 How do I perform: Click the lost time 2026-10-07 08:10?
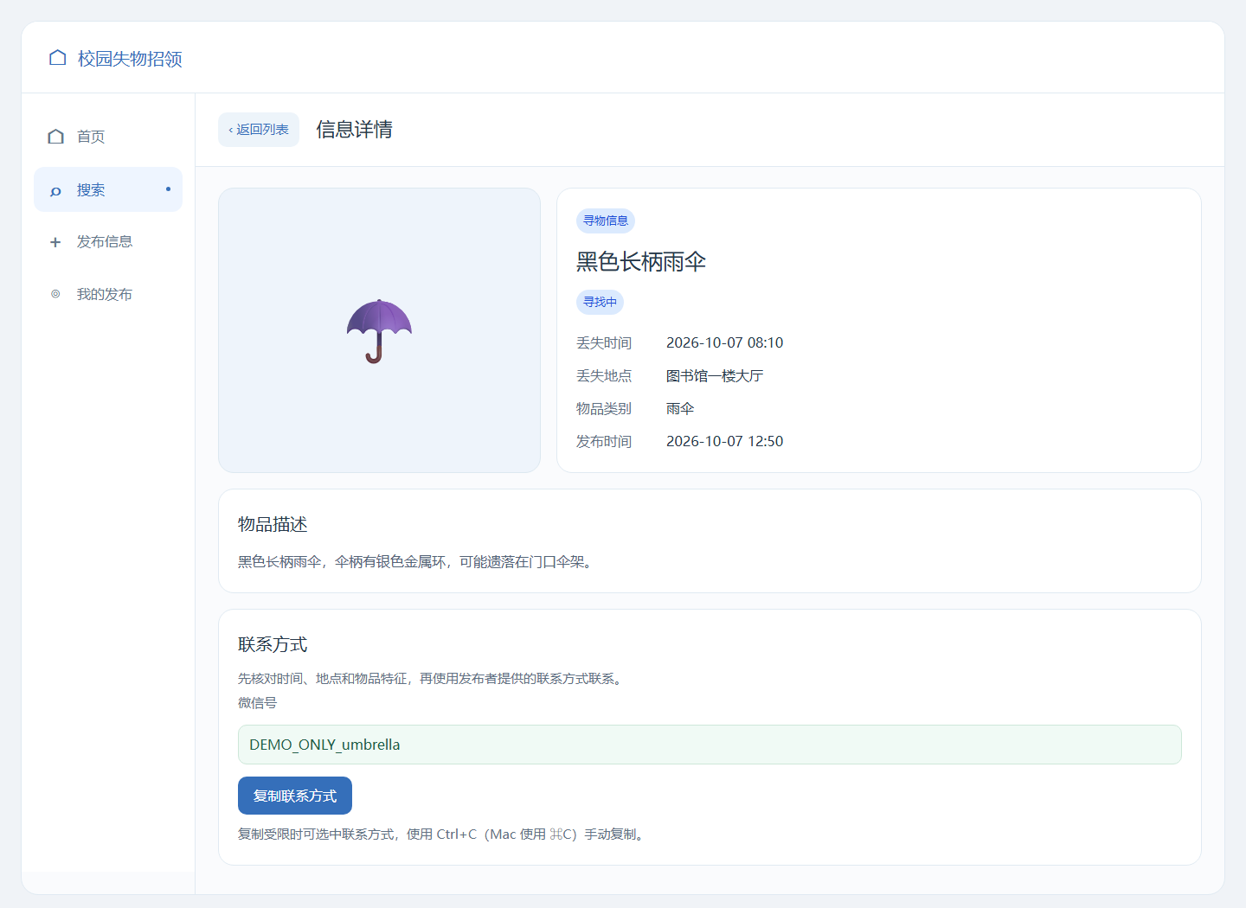pos(724,343)
